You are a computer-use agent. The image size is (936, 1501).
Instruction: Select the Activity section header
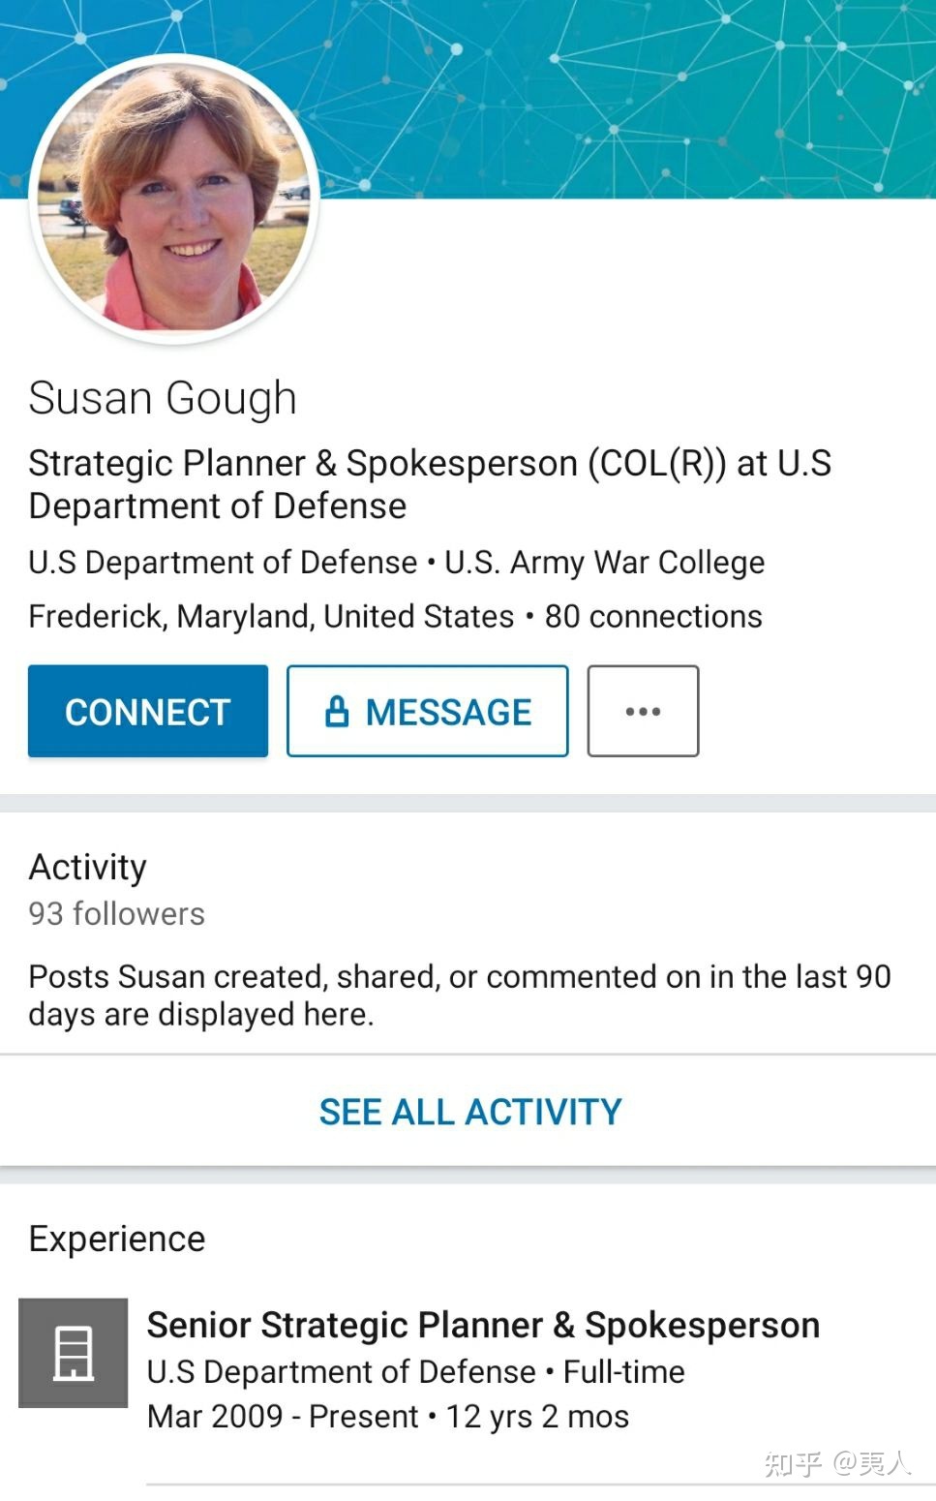point(88,867)
